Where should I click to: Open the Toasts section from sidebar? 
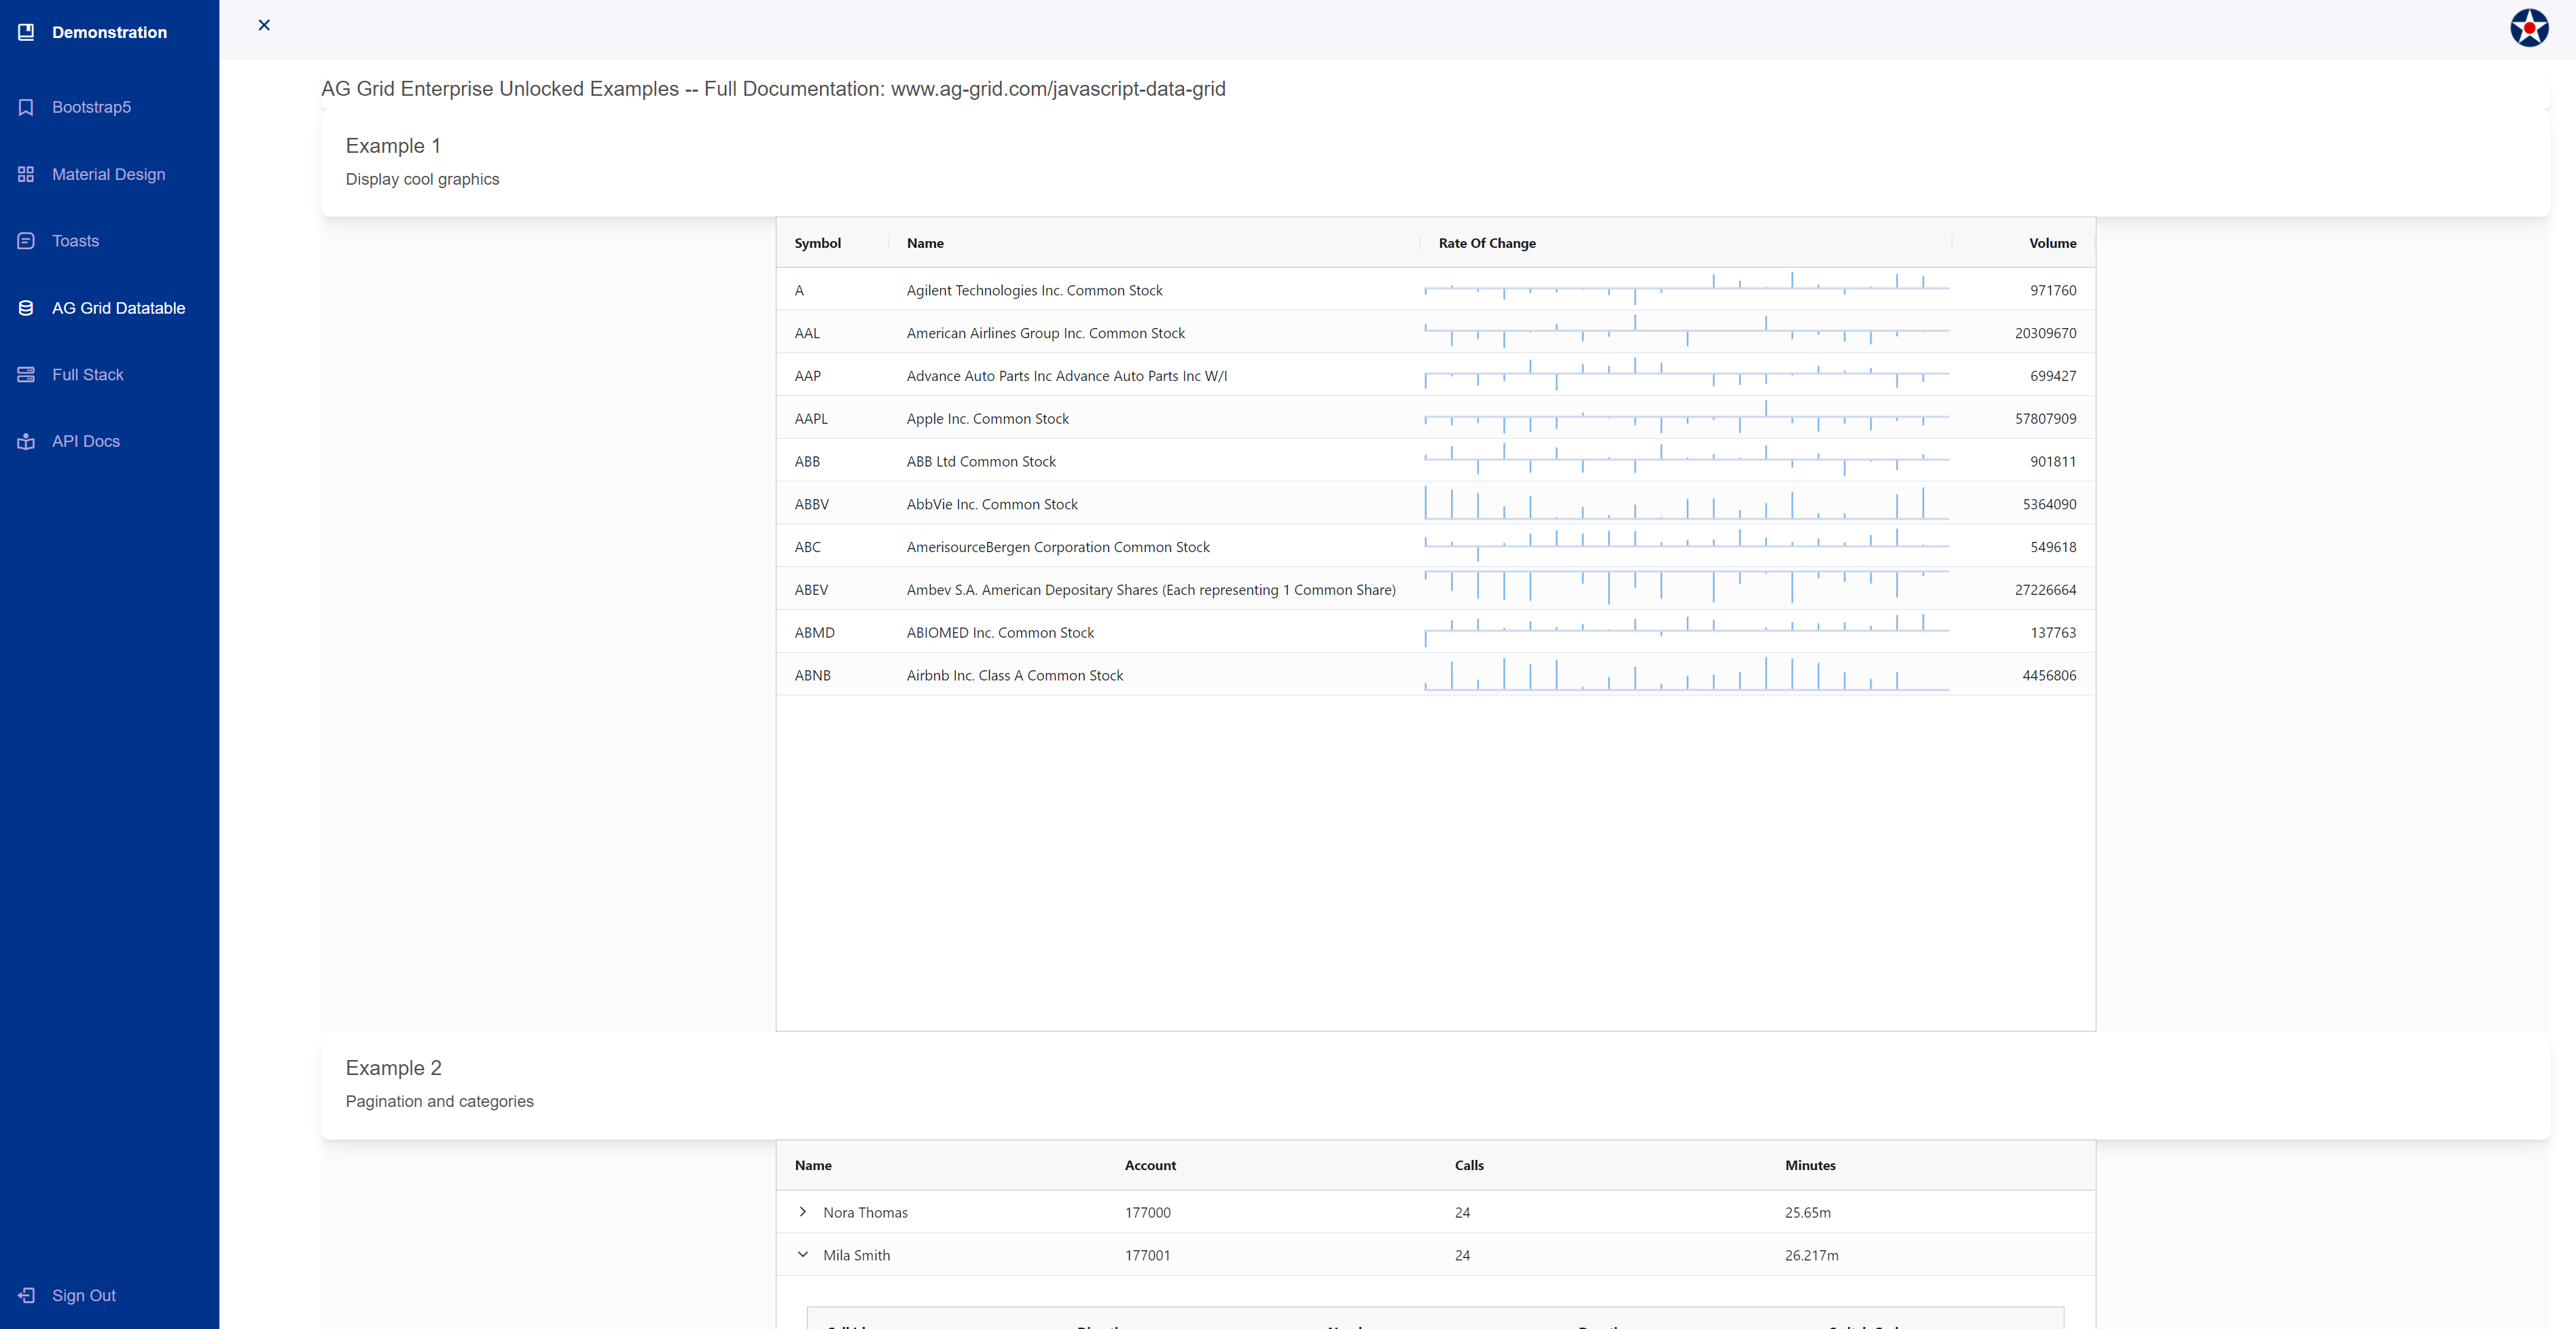tap(75, 240)
